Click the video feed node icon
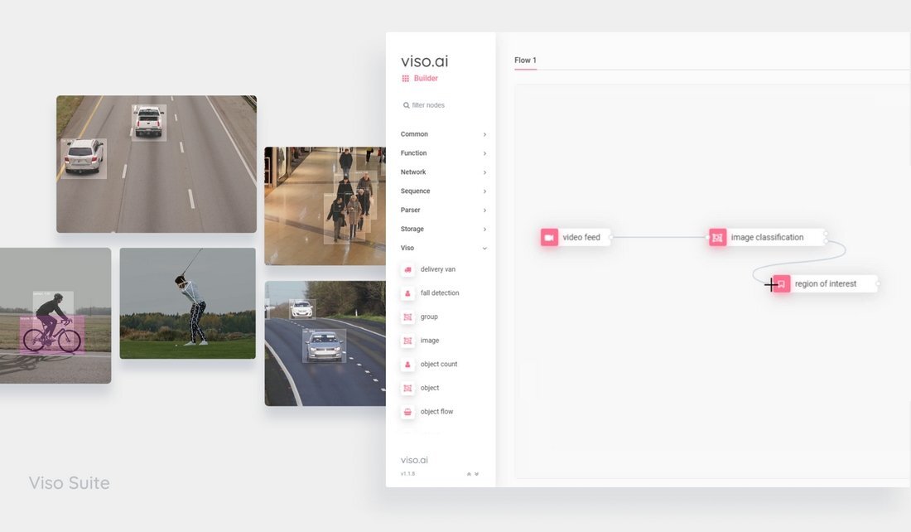This screenshot has width=911, height=532. [x=548, y=237]
